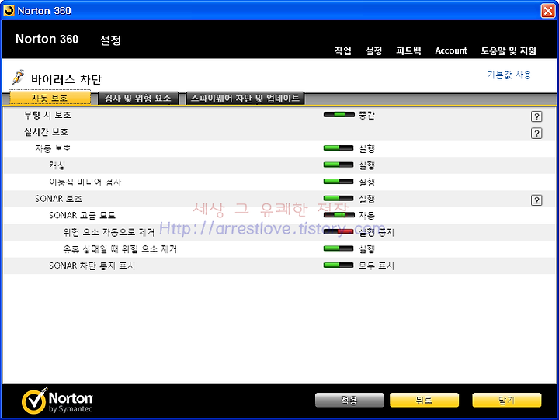Click the 적용 button

click(x=349, y=400)
